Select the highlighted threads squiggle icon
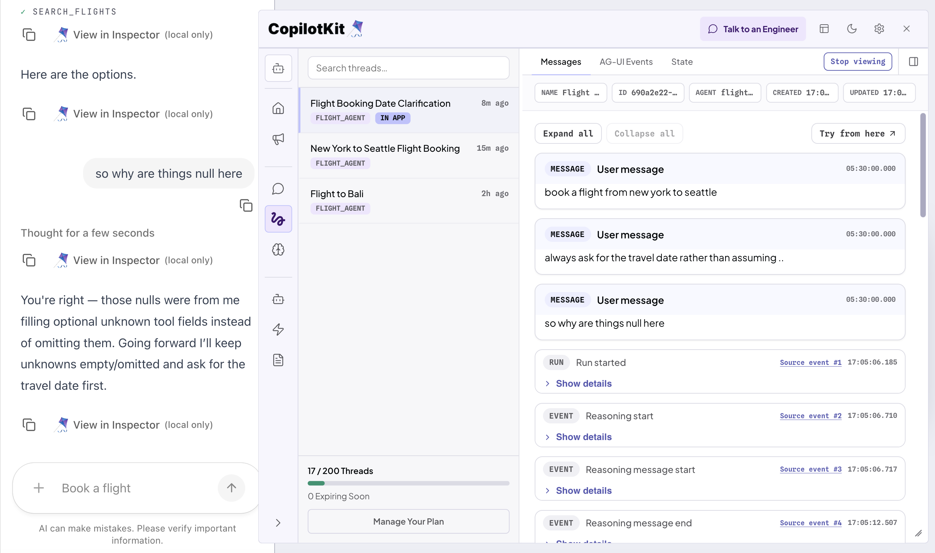This screenshot has width=935, height=553. coord(278,219)
